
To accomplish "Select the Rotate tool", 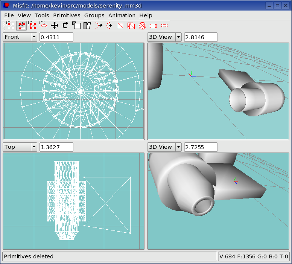I will [65, 25].
